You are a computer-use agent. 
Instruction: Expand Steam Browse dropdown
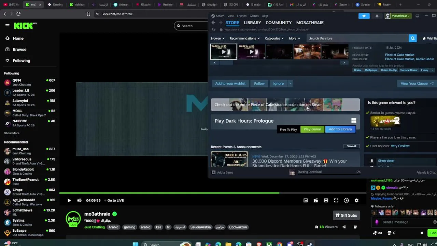coord(217,38)
